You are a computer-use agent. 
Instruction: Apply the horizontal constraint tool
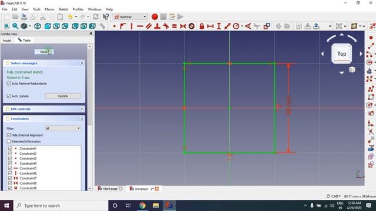click(140, 26)
